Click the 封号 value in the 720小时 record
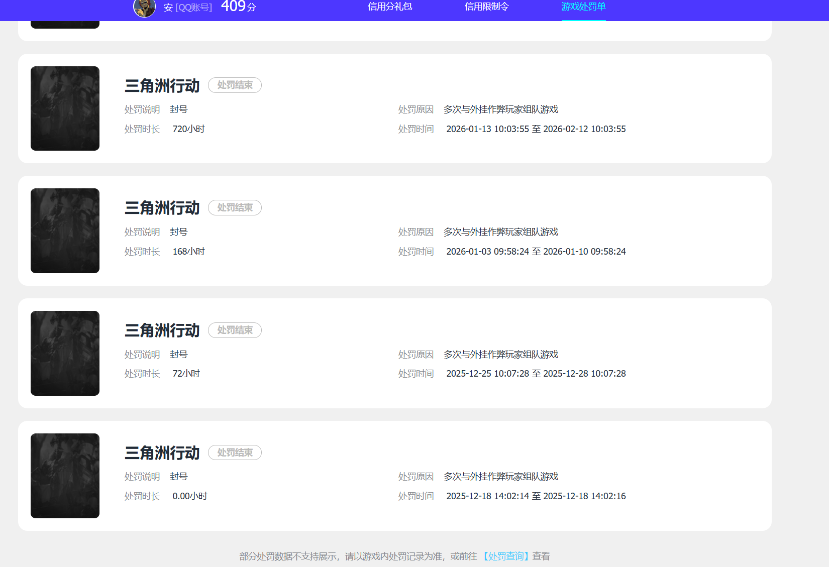Image resolution: width=829 pixels, height=567 pixels. (x=179, y=109)
